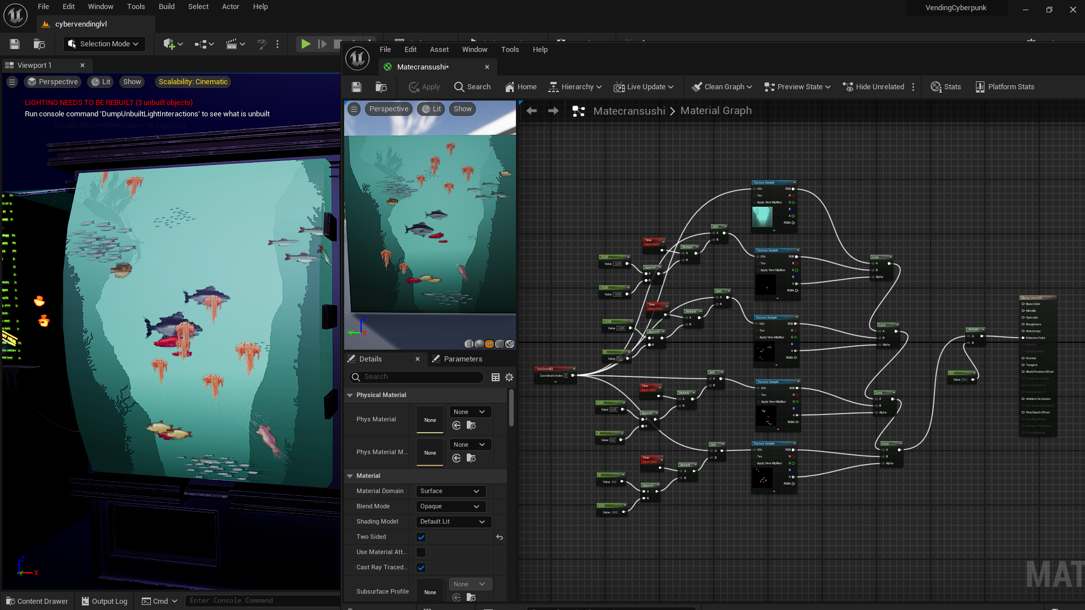Open material preview viewport options menu

[354, 109]
